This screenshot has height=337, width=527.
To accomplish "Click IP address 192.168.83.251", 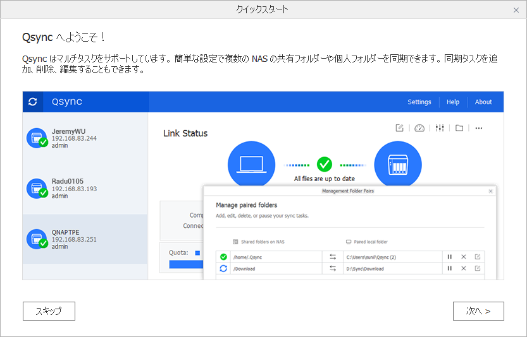I will 74,239.
